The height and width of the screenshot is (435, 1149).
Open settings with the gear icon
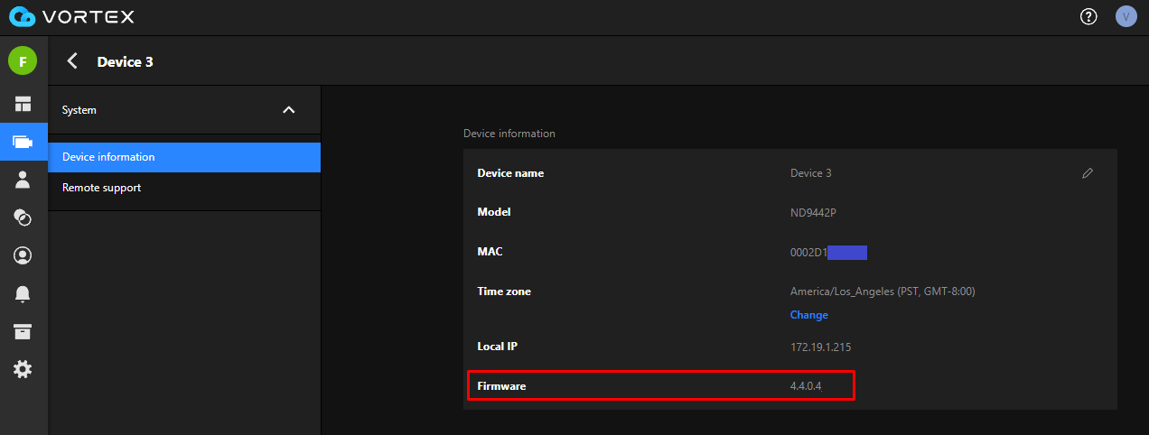[23, 369]
